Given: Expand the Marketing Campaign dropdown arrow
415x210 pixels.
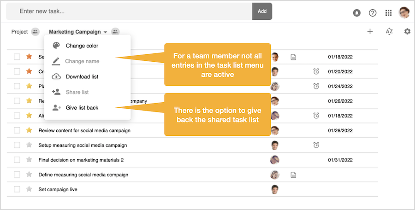Looking at the screenshot, I should pyautogui.click(x=106, y=32).
